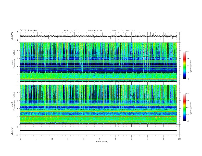Click the "-5" label on ch.1 color bar
This screenshot has height=156, width=202.
[x=188, y=65]
